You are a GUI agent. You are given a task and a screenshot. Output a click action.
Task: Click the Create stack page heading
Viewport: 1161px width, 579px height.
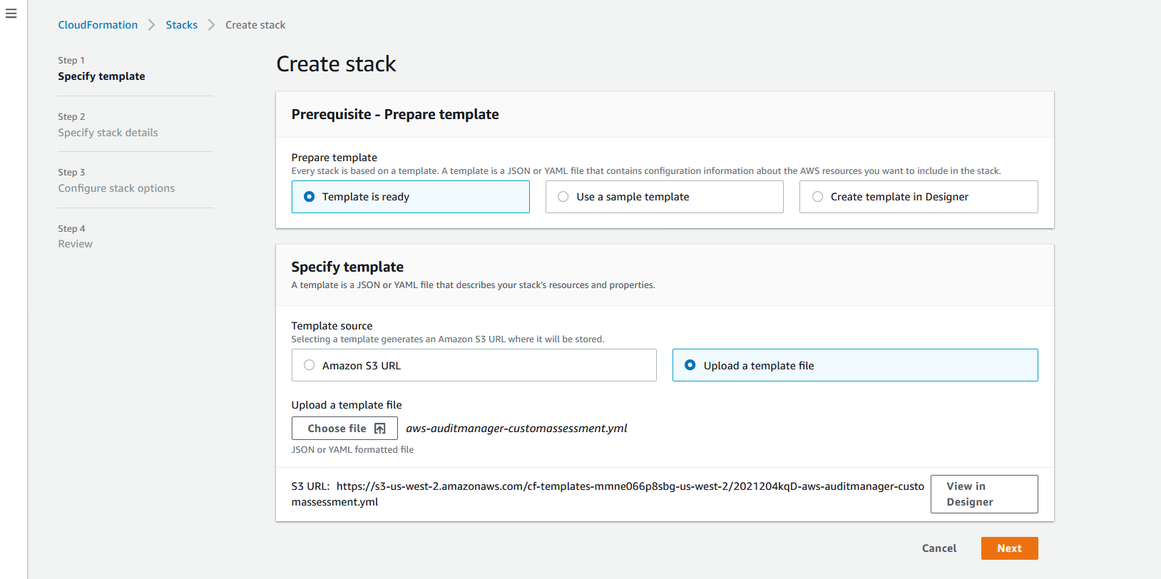(x=336, y=64)
